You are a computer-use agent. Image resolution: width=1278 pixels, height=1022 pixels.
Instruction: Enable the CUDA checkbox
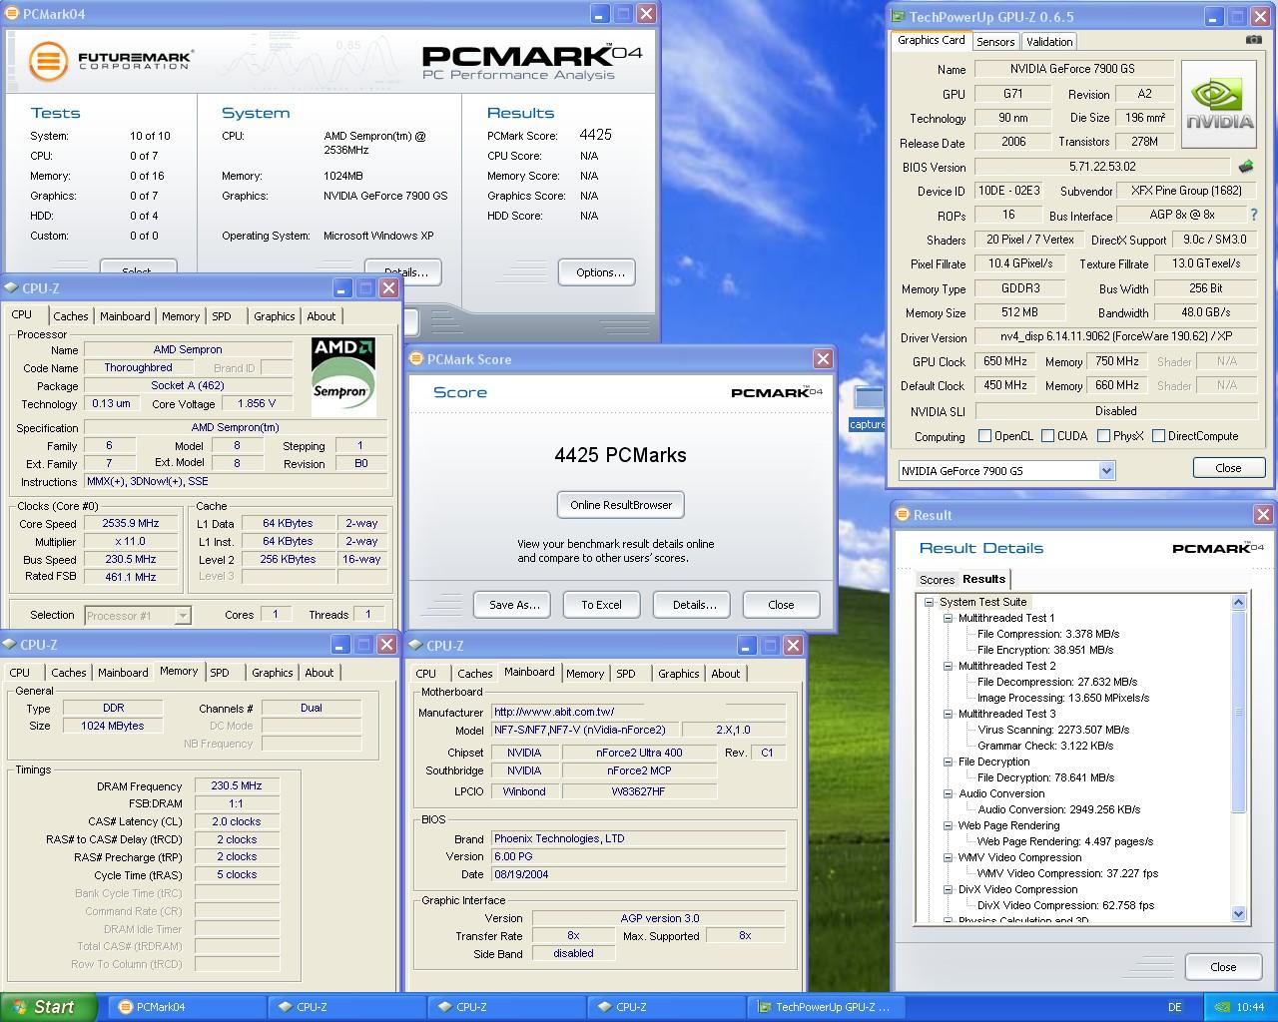[1047, 435]
